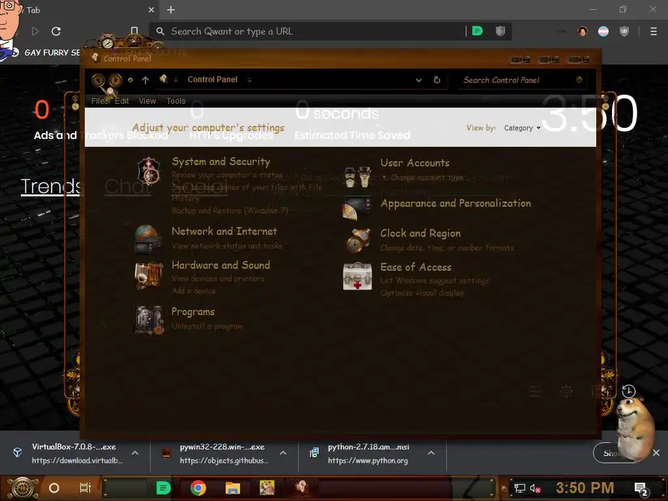
Task: Click the Appearance and Personalization icon
Action: click(357, 208)
